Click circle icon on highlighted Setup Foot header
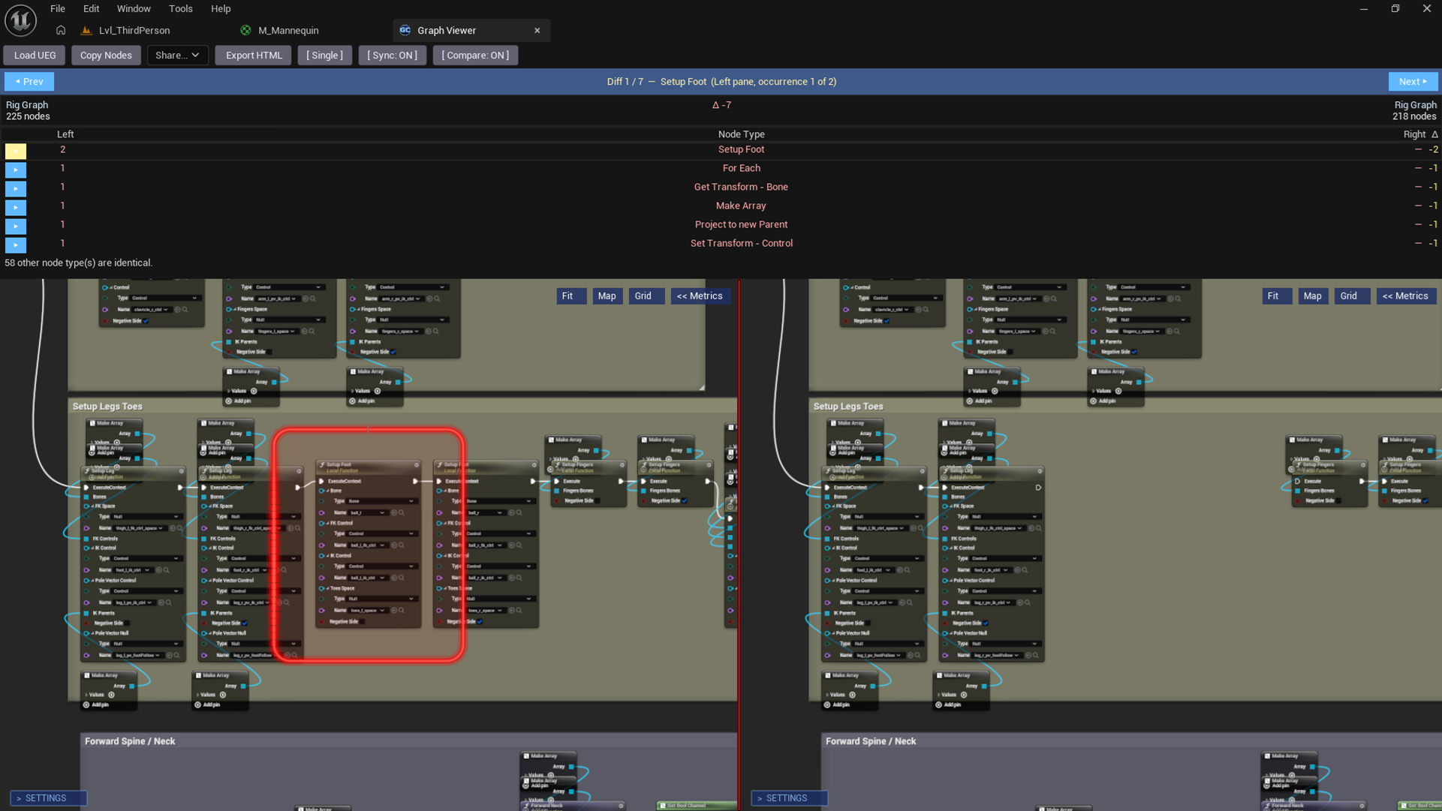The height and width of the screenshot is (811, 1442). [417, 465]
